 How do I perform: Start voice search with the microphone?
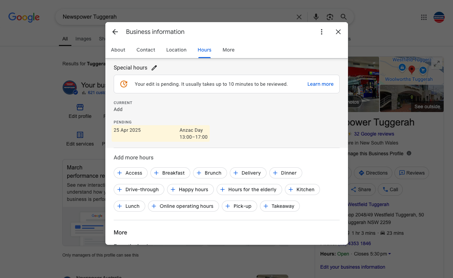pyautogui.click(x=316, y=17)
